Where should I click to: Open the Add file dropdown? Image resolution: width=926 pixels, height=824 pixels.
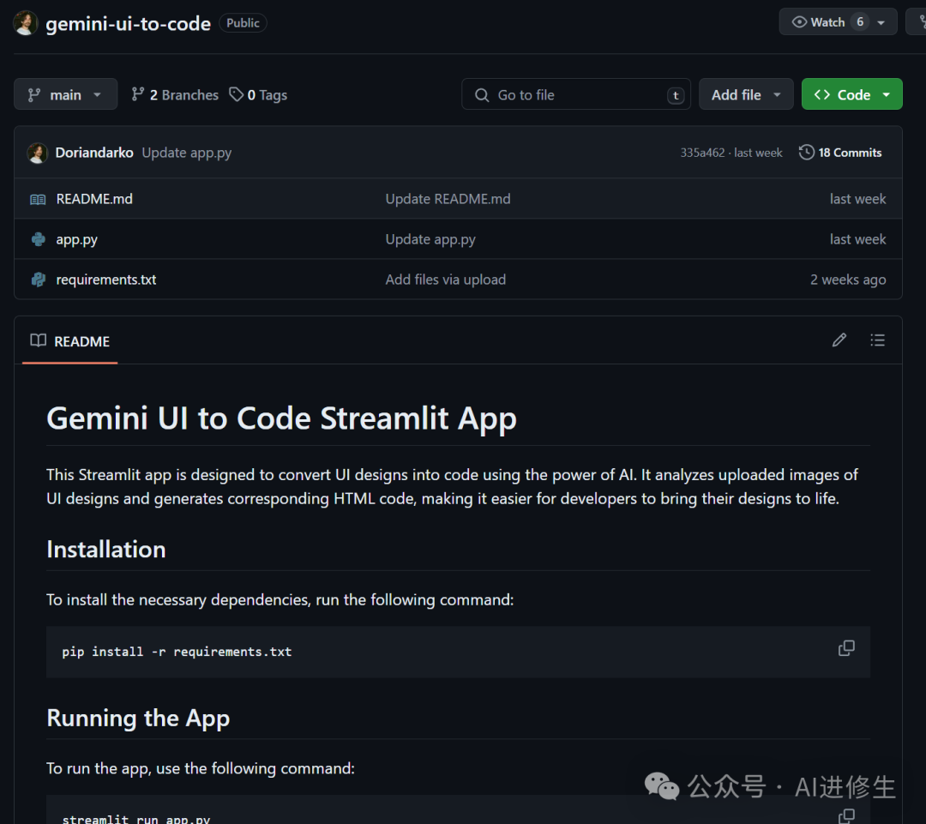(746, 94)
